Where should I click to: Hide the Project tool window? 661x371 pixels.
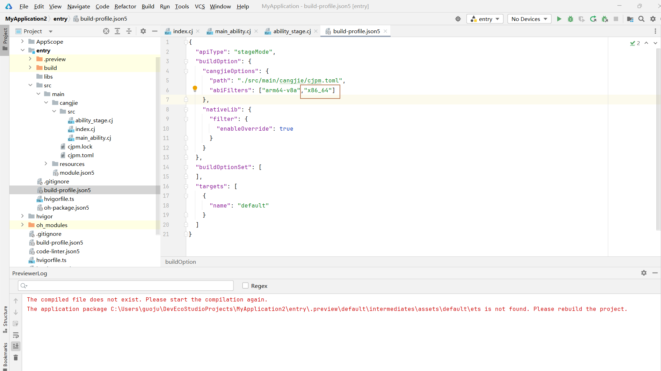(x=155, y=31)
